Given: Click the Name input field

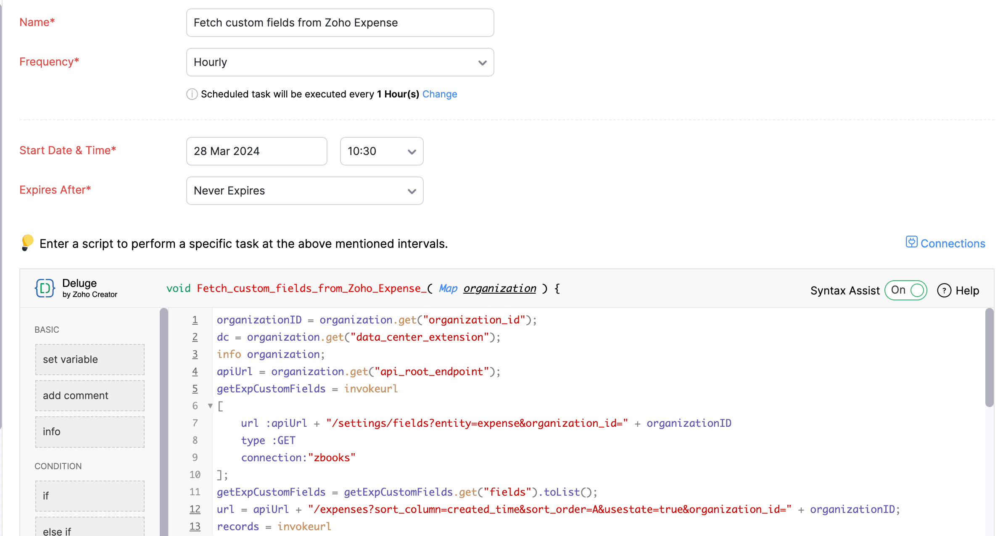Looking at the screenshot, I should point(340,23).
